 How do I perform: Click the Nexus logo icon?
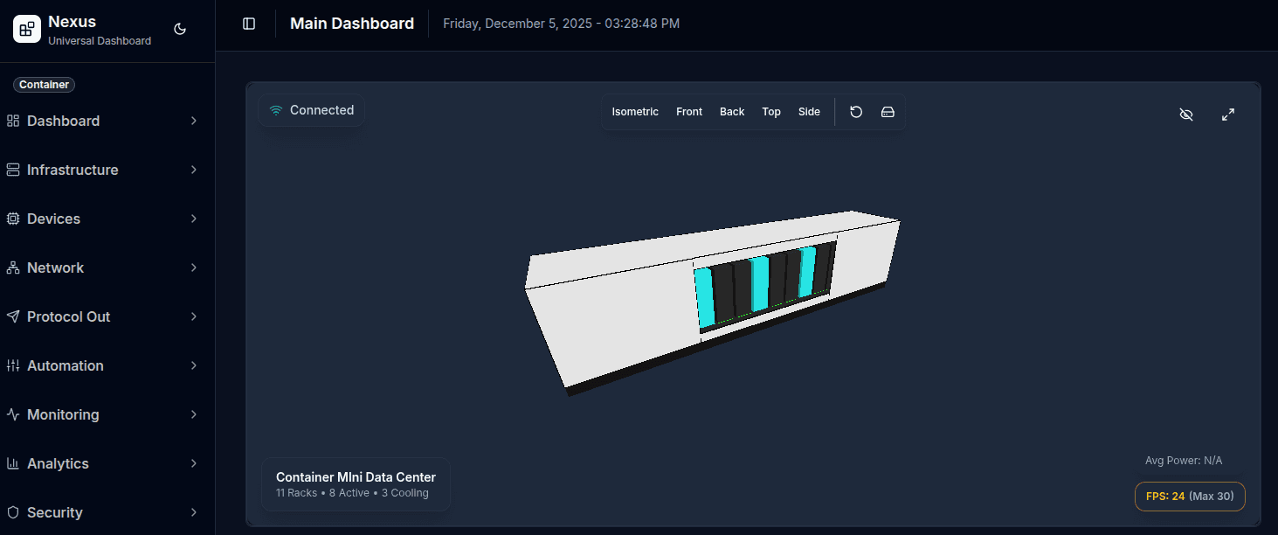pyautogui.click(x=27, y=29)
